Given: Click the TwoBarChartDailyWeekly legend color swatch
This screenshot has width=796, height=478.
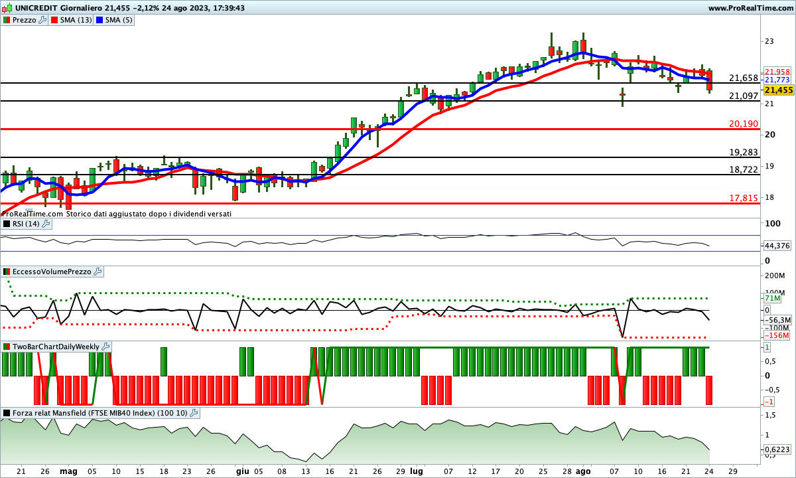Looking at the screenshot, I should click(x=7, y=347).
